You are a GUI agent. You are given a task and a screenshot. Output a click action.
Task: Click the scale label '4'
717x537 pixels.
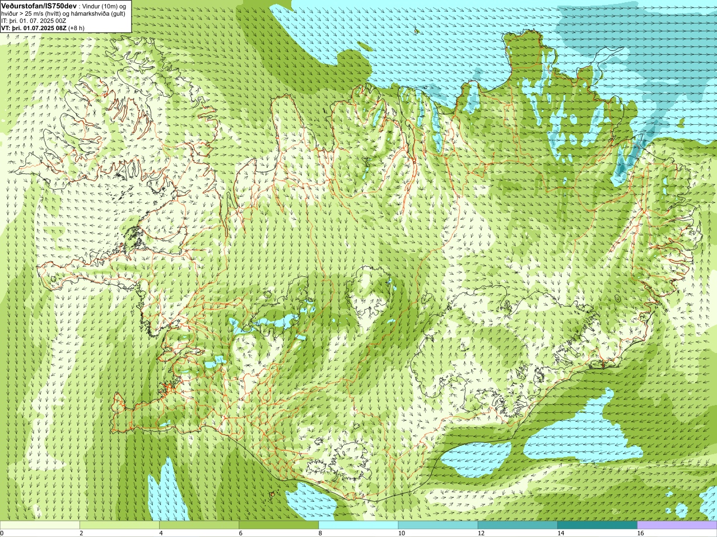click(161, 533)
